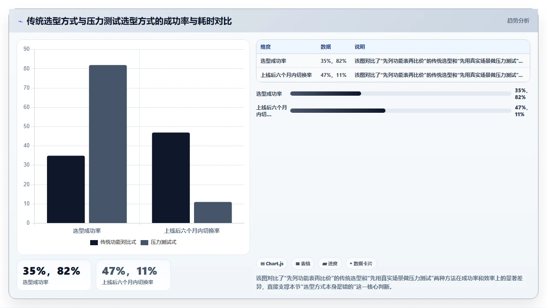Click the 选型成功率 progress bar
The width and height of the screenshot is (547, 308).
click(x=401, y=94)
